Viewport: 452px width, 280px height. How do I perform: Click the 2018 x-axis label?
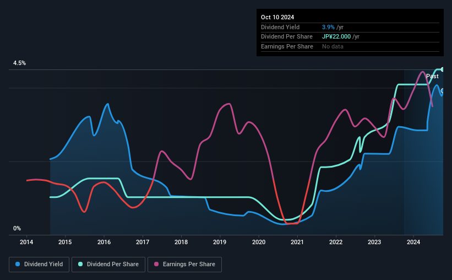click(x=181, y=242)
